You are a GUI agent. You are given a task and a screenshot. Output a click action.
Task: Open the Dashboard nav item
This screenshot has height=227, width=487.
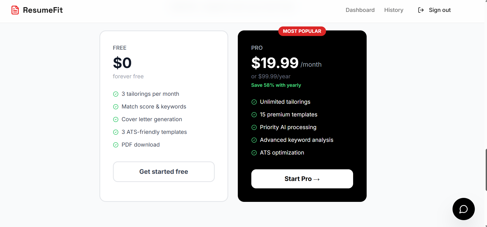click(360, 10)
